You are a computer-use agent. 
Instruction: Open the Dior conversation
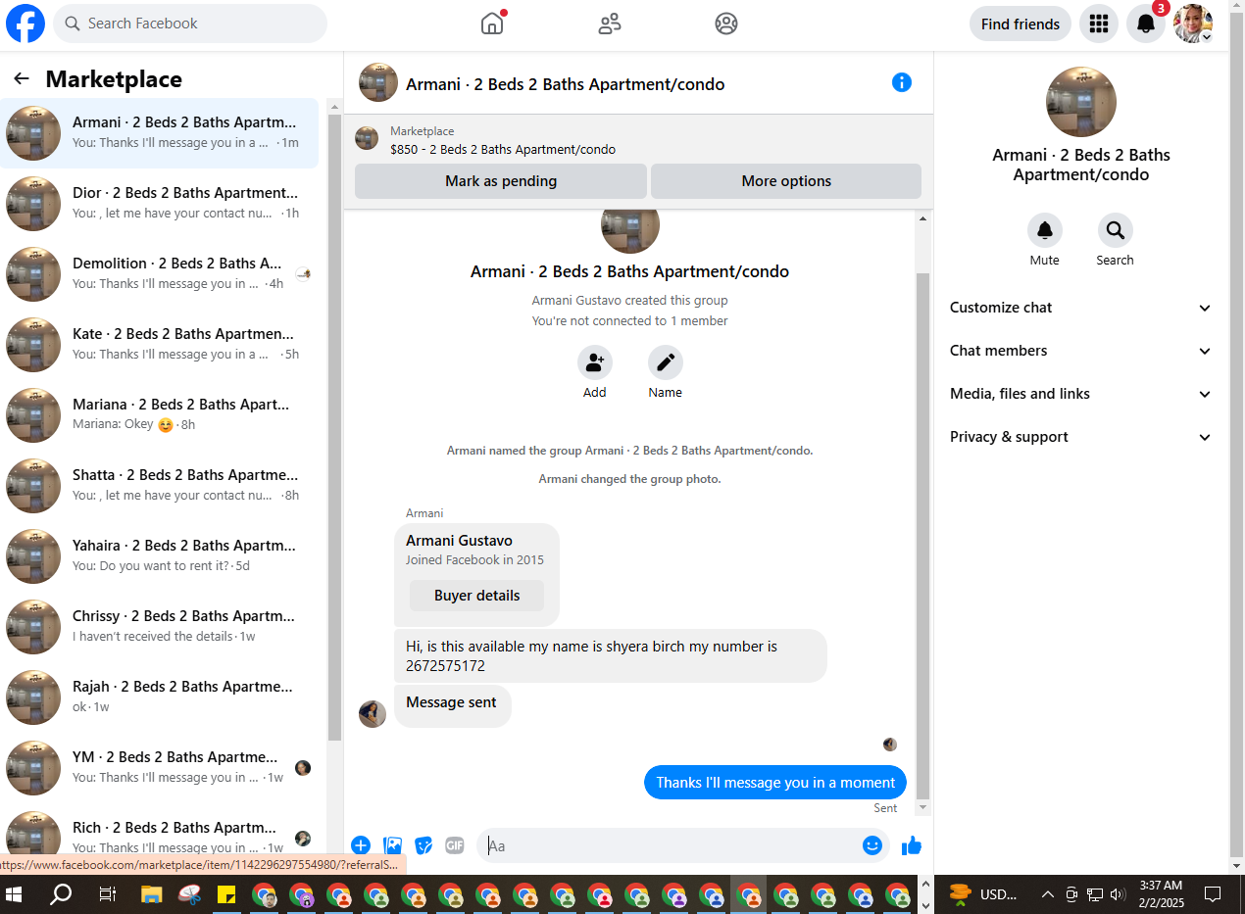point(160,204)
